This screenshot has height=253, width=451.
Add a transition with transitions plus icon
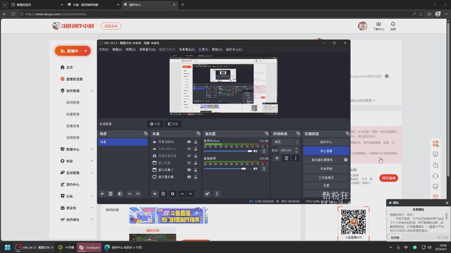pyautogui.click(x=277, y=158)
